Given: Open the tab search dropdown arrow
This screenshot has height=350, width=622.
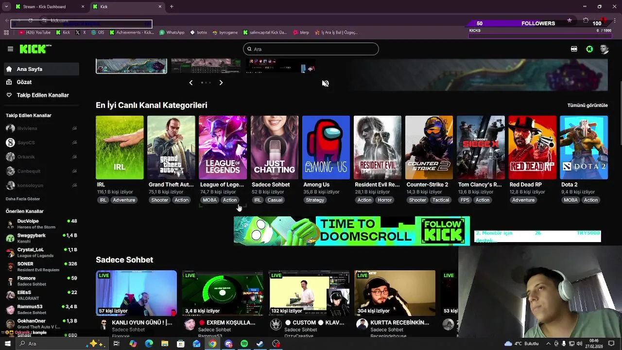Looking at the screenshot, I should 6,7.
